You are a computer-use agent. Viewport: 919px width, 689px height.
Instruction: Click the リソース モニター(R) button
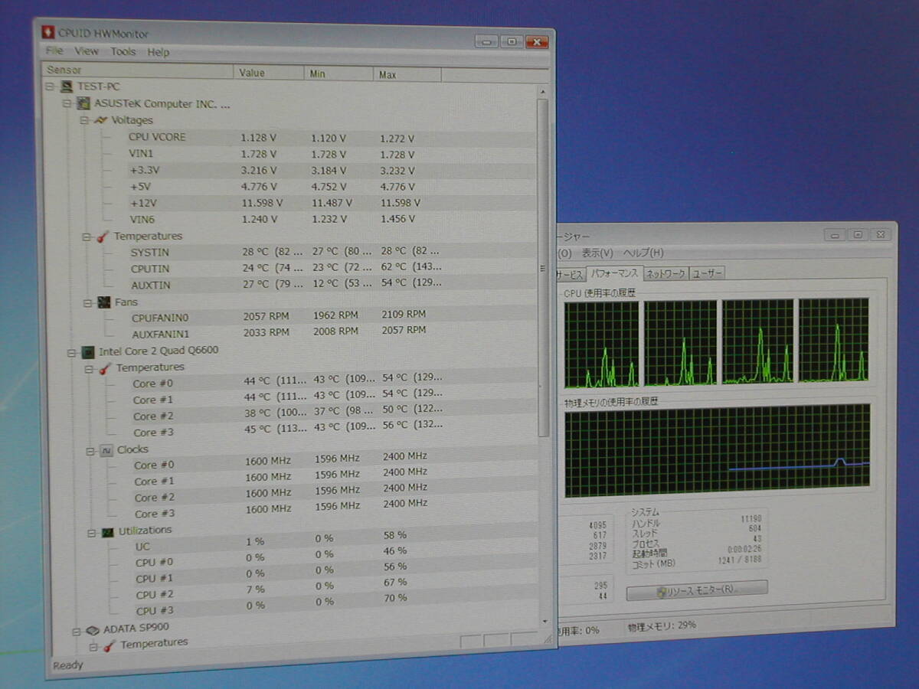pos(697,589)
